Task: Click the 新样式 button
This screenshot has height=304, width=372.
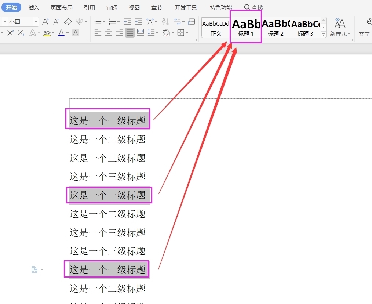Action: point(340,28)
